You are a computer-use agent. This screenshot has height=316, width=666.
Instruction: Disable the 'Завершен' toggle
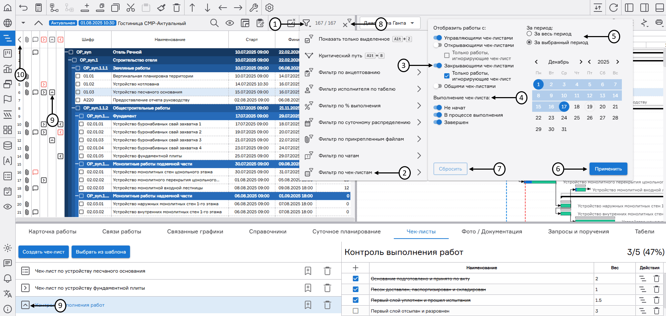point(438,122)
